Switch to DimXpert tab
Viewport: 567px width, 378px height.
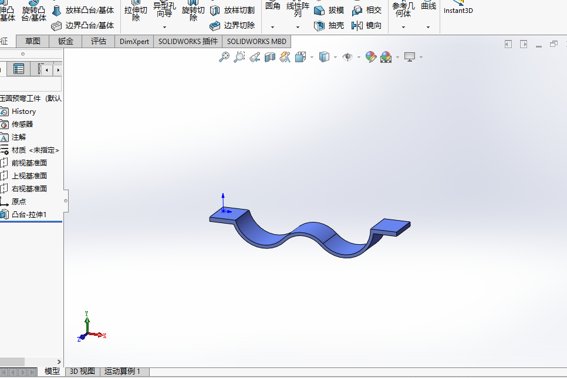click(x=134, y=41)
